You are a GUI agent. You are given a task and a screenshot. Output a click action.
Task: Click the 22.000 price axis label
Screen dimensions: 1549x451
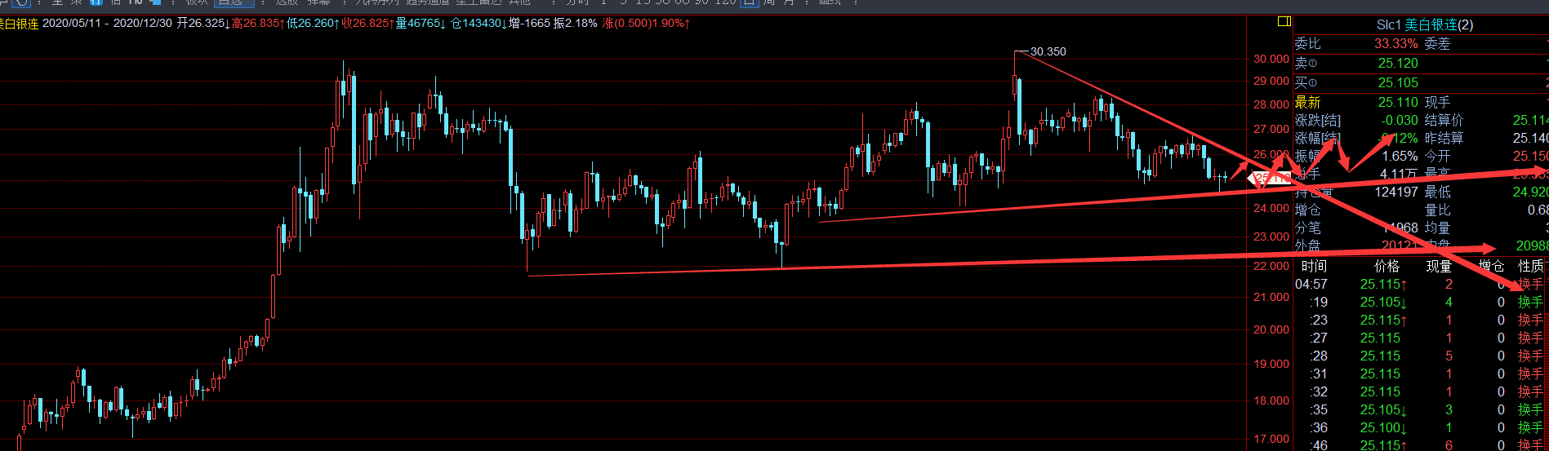tap(1271, 266)
